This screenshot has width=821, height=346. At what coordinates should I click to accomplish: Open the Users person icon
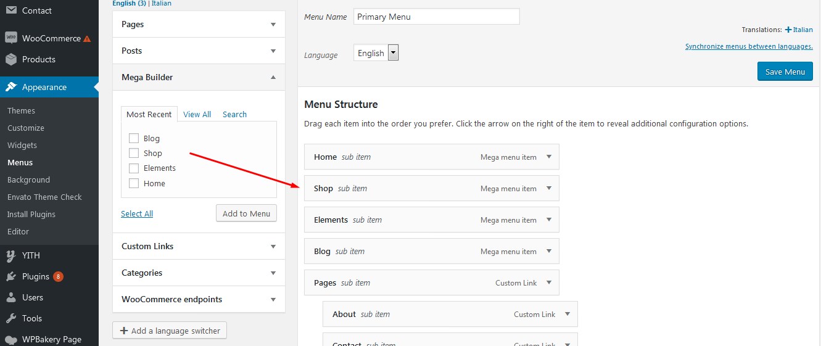pos(11,297)
